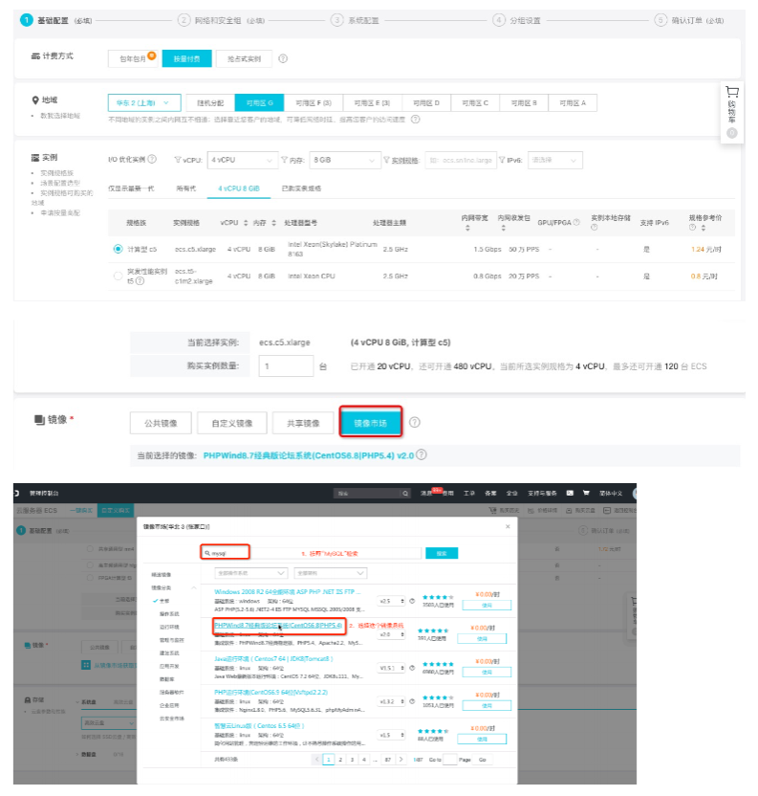Click the 搜索 button in the image market dialog
Viewport: 758px width, 796px height.
(442, 553)
